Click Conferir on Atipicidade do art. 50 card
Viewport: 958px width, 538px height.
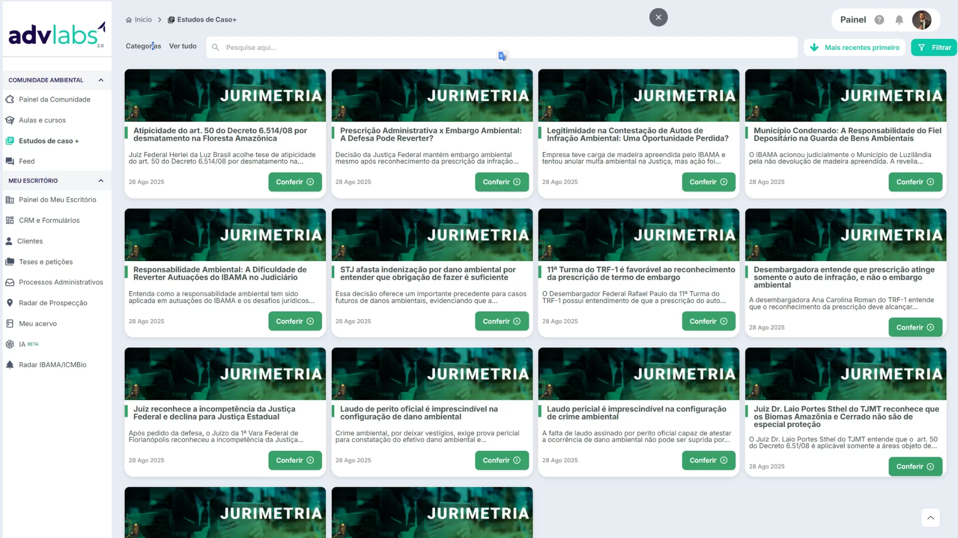[x=295, y=182]
